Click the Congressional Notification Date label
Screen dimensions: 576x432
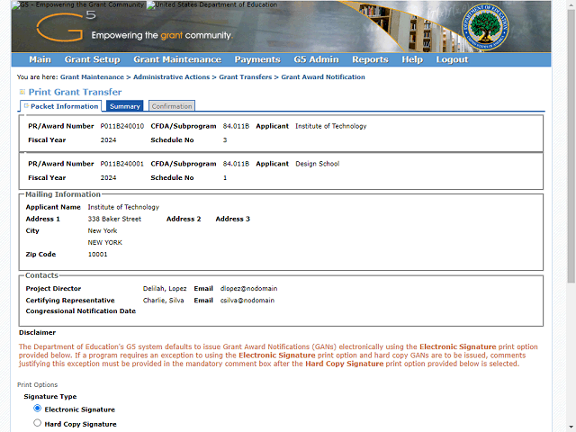tap(81, 311)
